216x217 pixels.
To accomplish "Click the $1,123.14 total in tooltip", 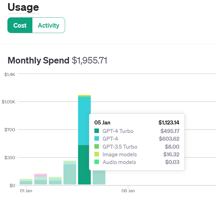I will pos(169,123).
